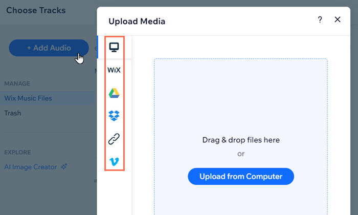
Task: Select the link URL upload option
Action: coord(114,139)
